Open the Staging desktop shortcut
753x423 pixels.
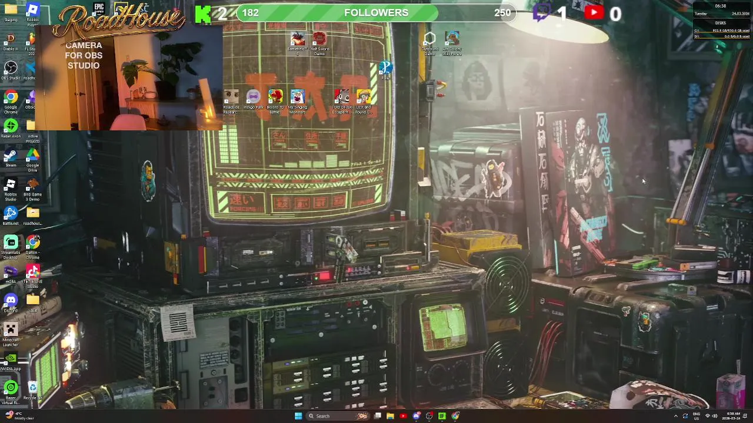point(11,13)
